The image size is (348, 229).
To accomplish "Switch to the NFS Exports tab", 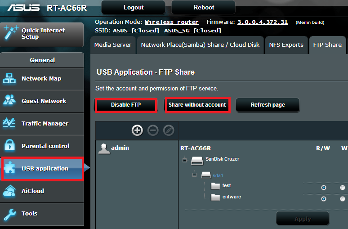I will (286, 45).
